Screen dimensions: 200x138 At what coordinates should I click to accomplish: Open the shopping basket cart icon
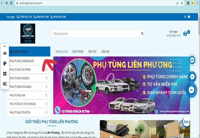click(x=185, y=33)
